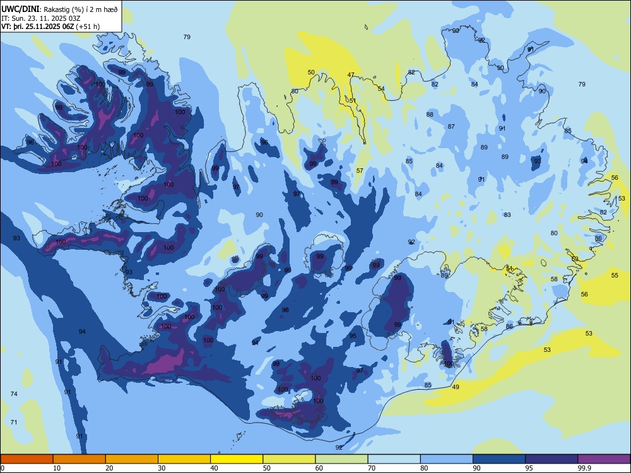The width and height of the screenshot is (631, 473).
Task: Click the legend tick label '99.9'
Action: coord(584,468)
